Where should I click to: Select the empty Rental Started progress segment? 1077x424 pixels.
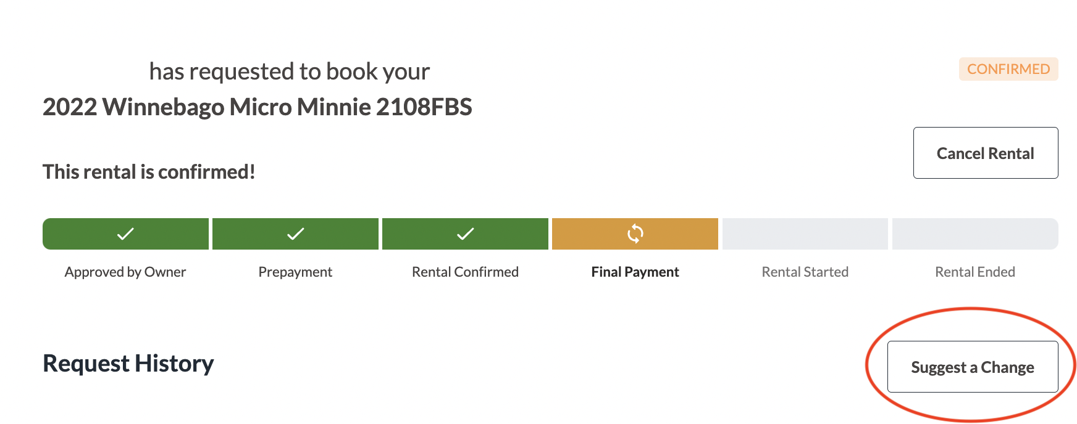pyautogui.click(x=805, y=234)
